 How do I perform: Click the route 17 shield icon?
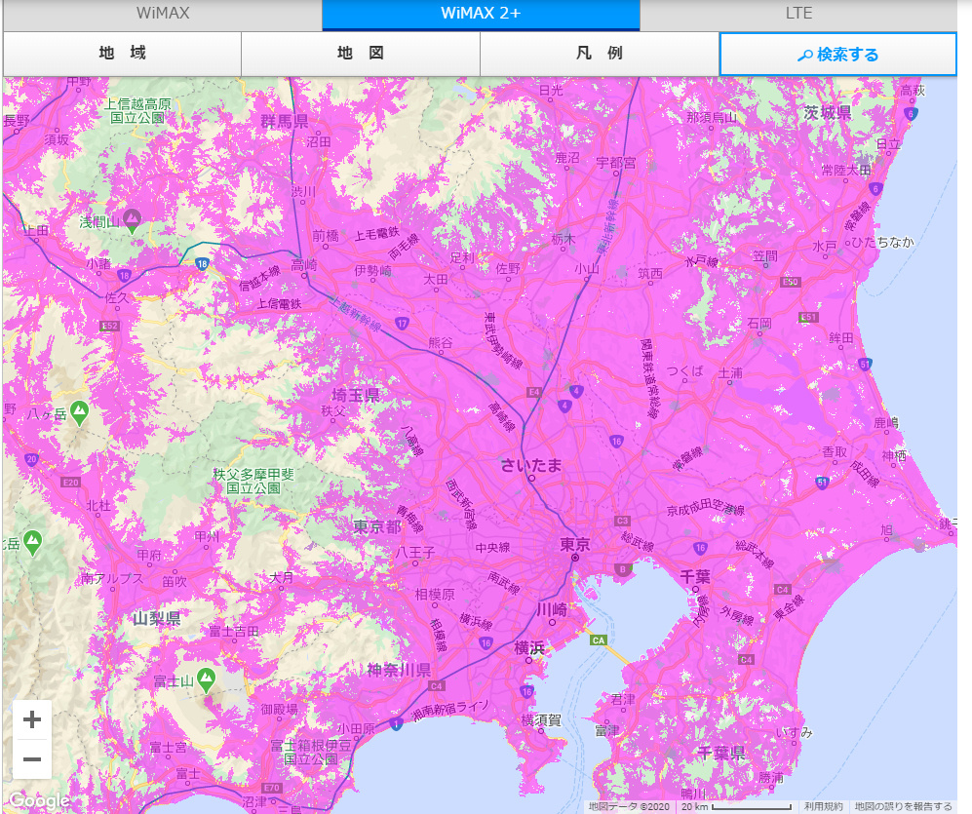click(x=403, y=323)
